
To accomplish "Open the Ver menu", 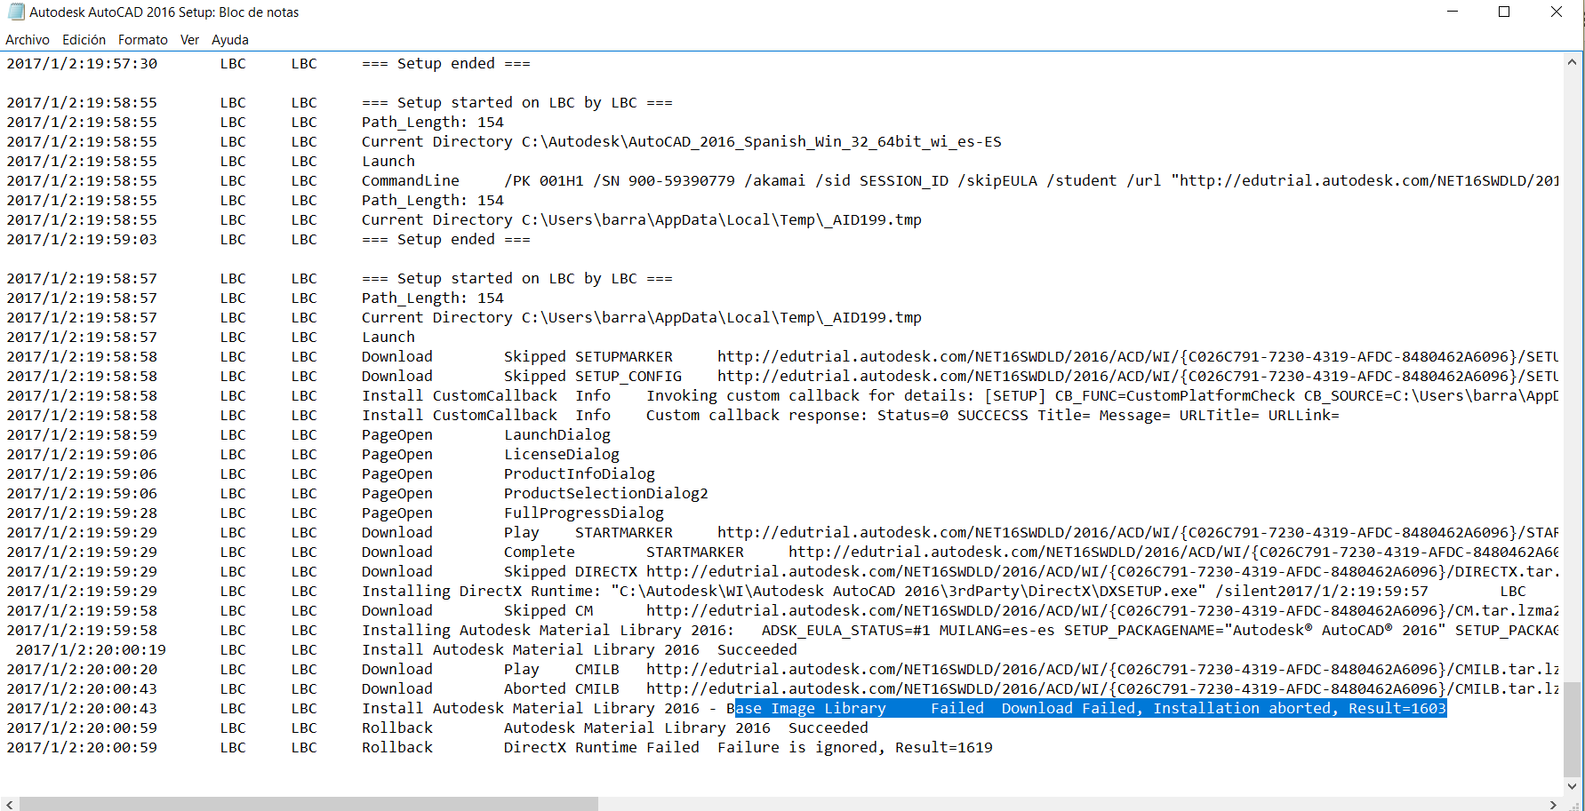I will pyautogui.click(x=189, y=40).
